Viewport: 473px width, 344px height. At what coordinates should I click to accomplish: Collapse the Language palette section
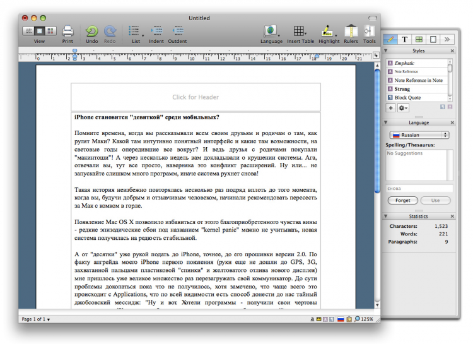point(386,122)
